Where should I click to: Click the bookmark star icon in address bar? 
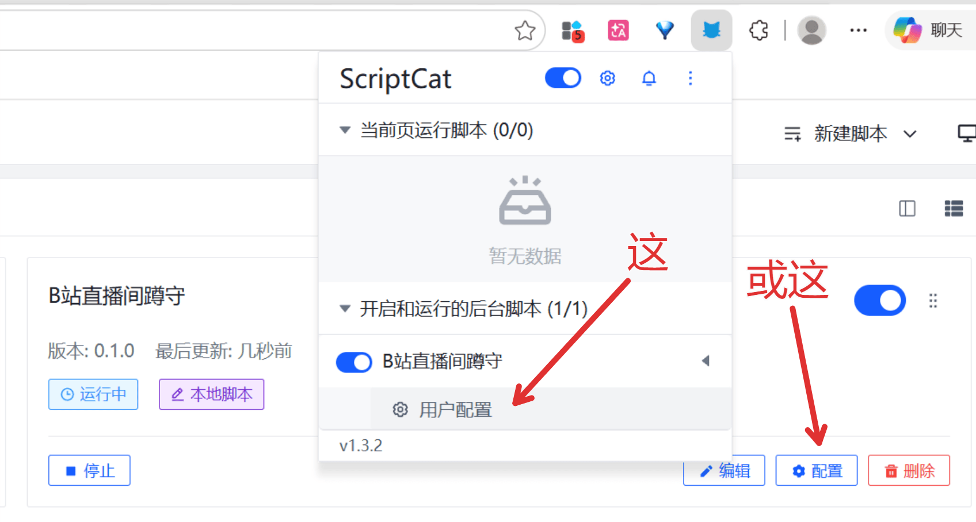(525, 30)
